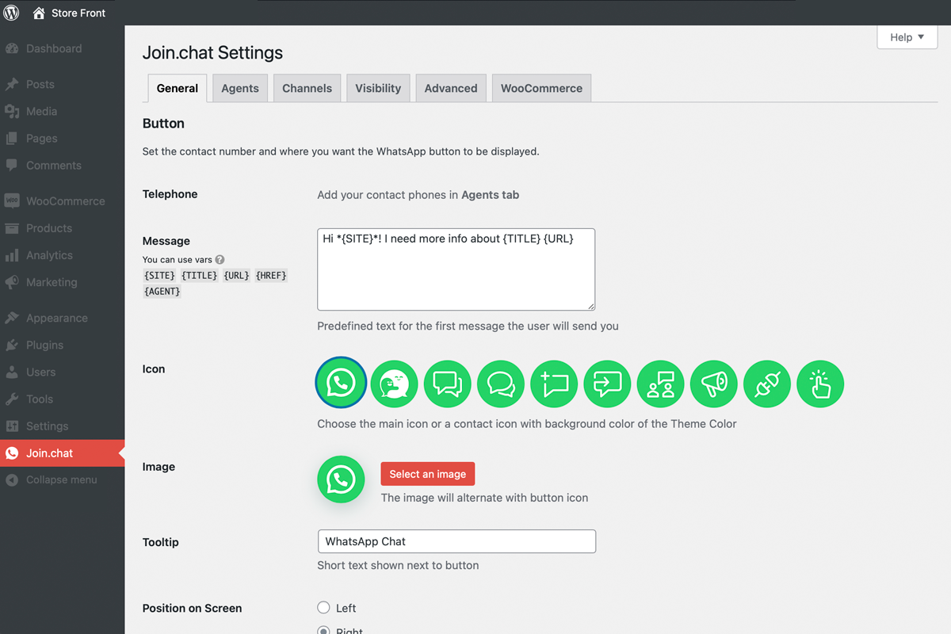Open the WooCommerce settings tab
Viewport: 951px width, 634px height.
click(x=542, y=88)
